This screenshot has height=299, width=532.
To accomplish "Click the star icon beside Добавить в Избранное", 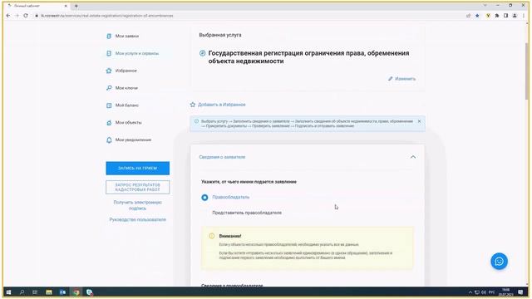I will click(x=193, y=105).
